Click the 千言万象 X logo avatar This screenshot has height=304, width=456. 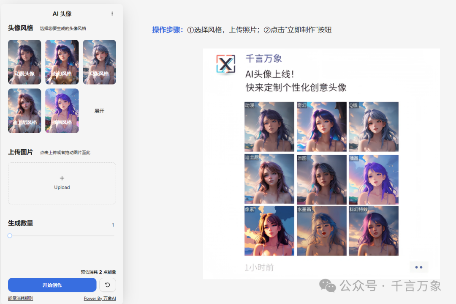tap(226, 65)
